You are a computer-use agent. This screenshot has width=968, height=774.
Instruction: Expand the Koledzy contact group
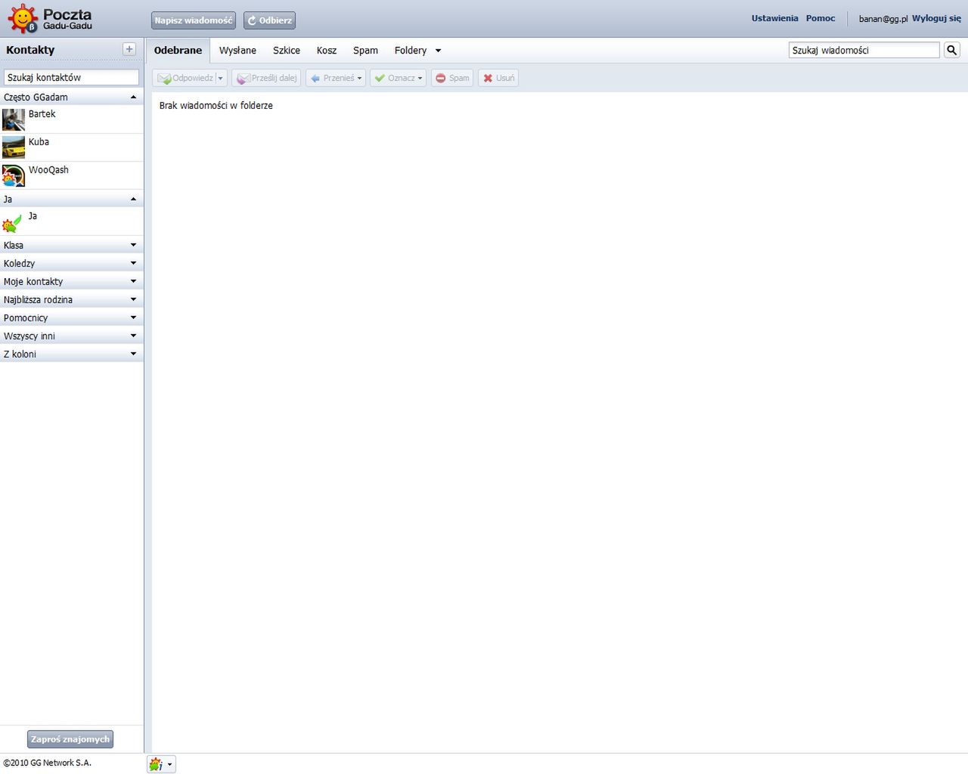71,263
